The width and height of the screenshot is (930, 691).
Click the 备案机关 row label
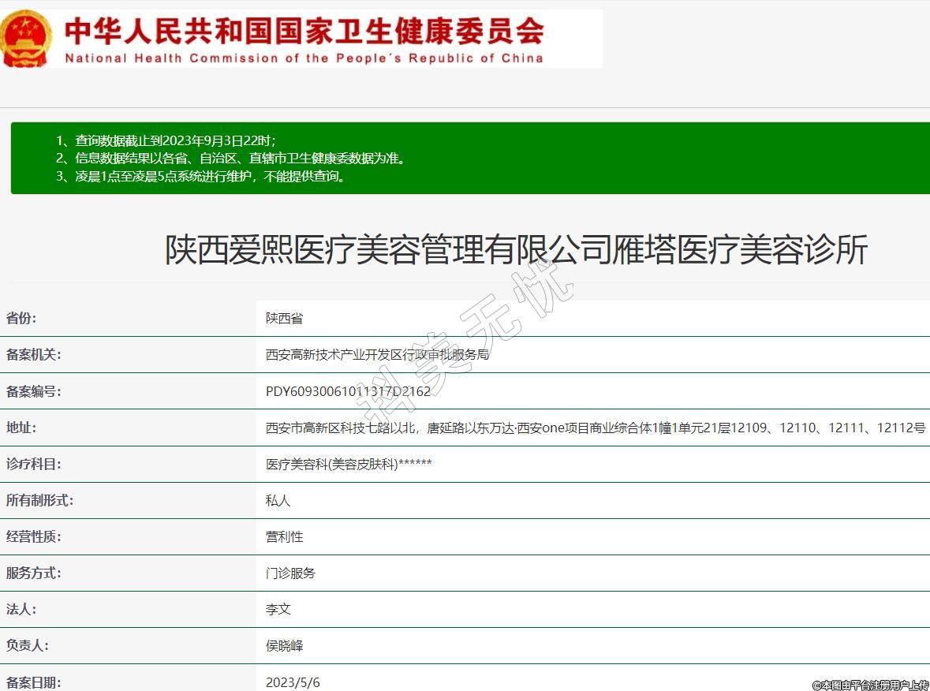tap(33, 355)
